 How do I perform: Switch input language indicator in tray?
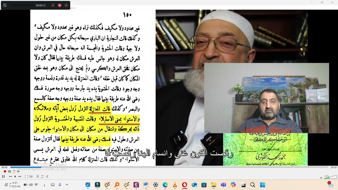(45, 185)
